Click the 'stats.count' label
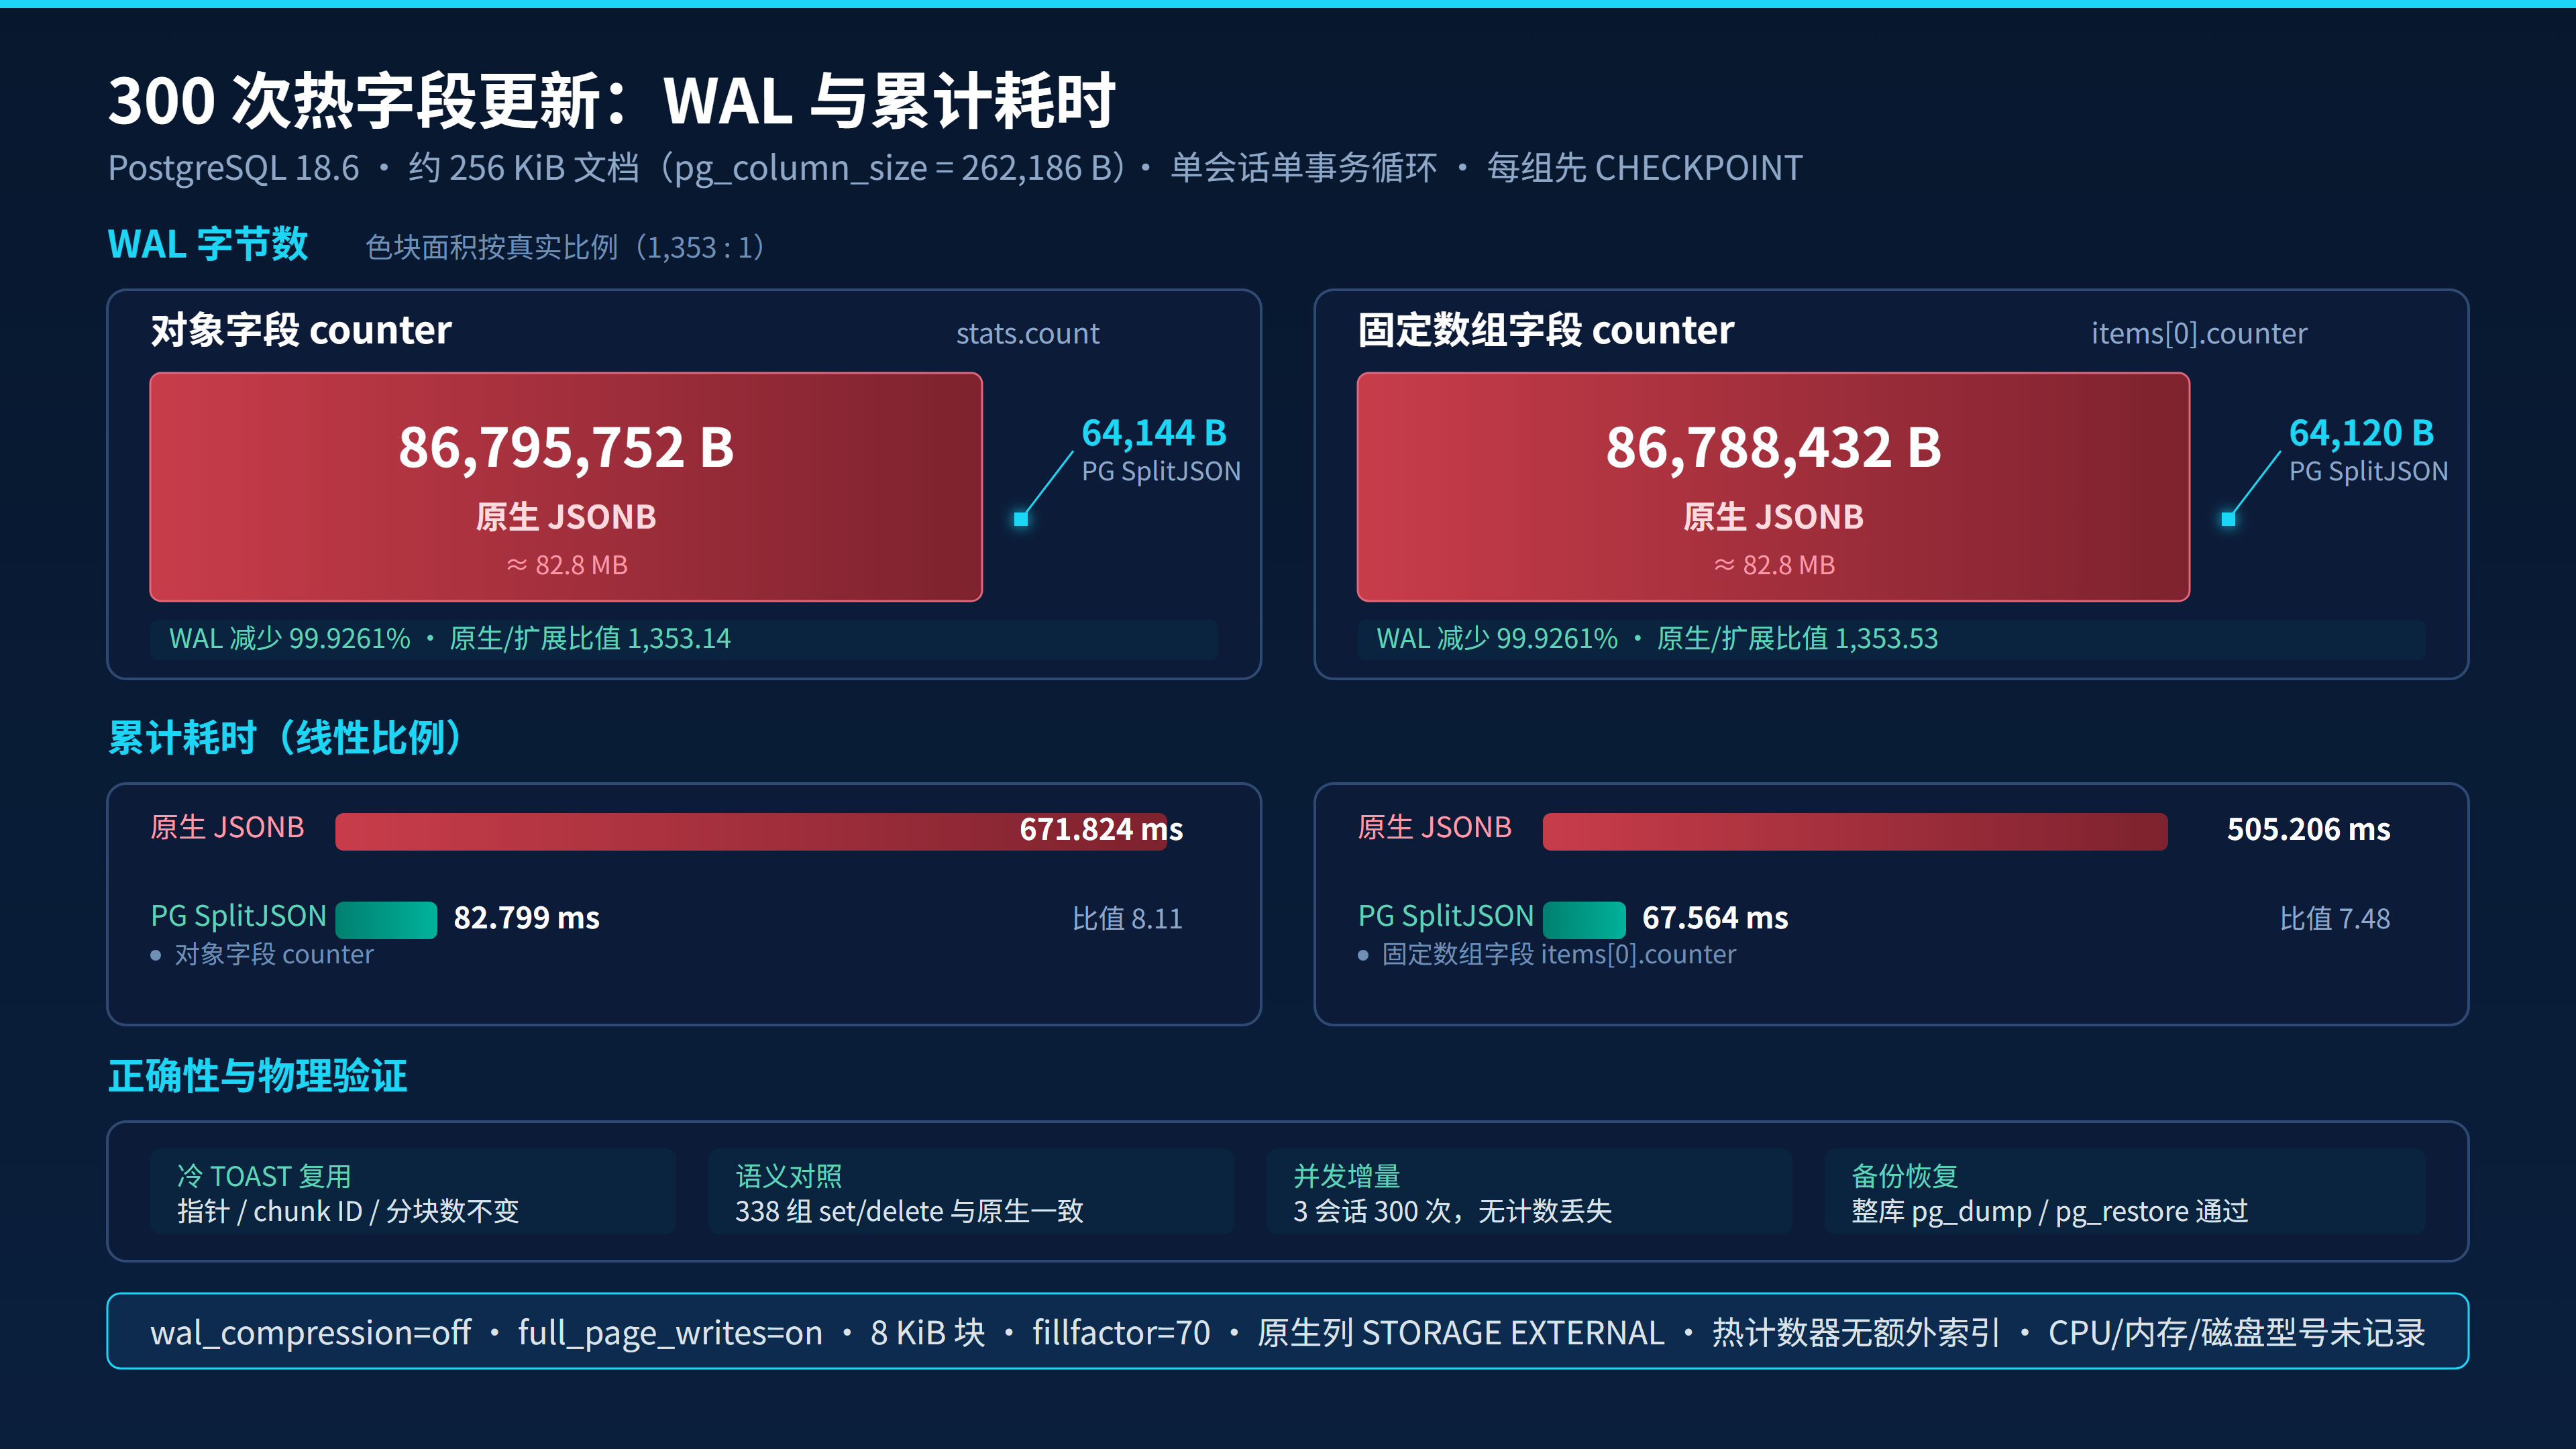 coord(1027,333)
